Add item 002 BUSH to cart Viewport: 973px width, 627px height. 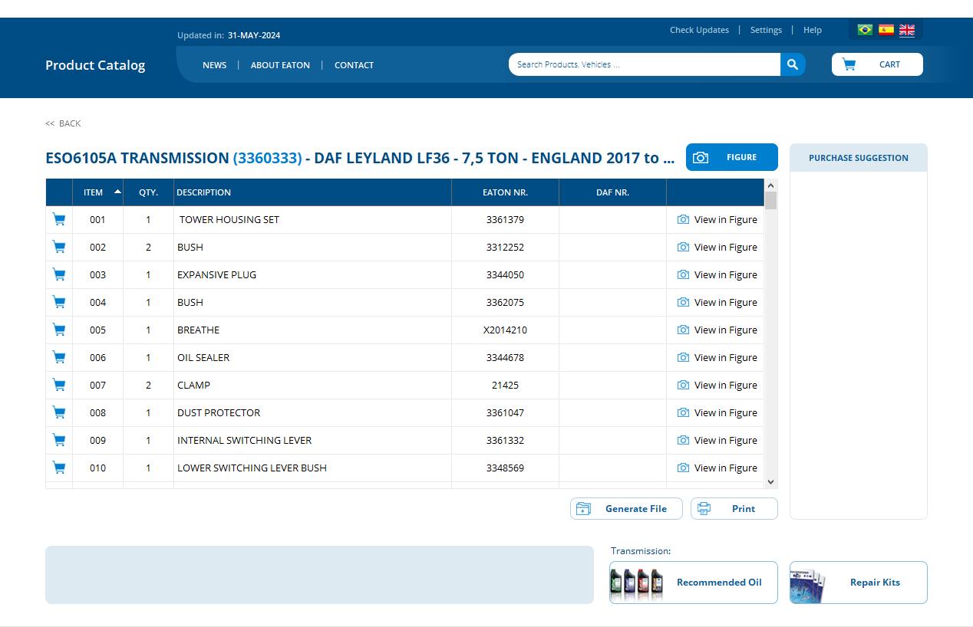59,247
